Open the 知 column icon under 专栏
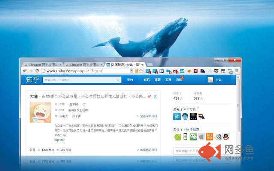274x171 pixels. 177,116
